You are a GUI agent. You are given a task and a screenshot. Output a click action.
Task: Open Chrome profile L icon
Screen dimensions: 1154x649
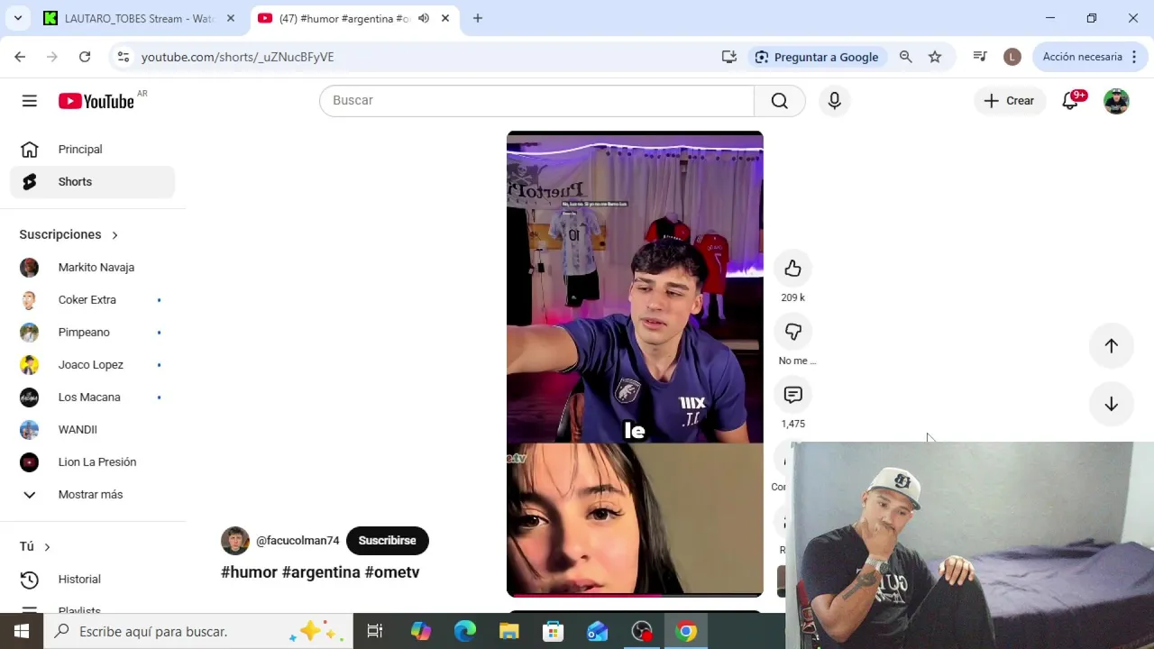[1012, 57]
